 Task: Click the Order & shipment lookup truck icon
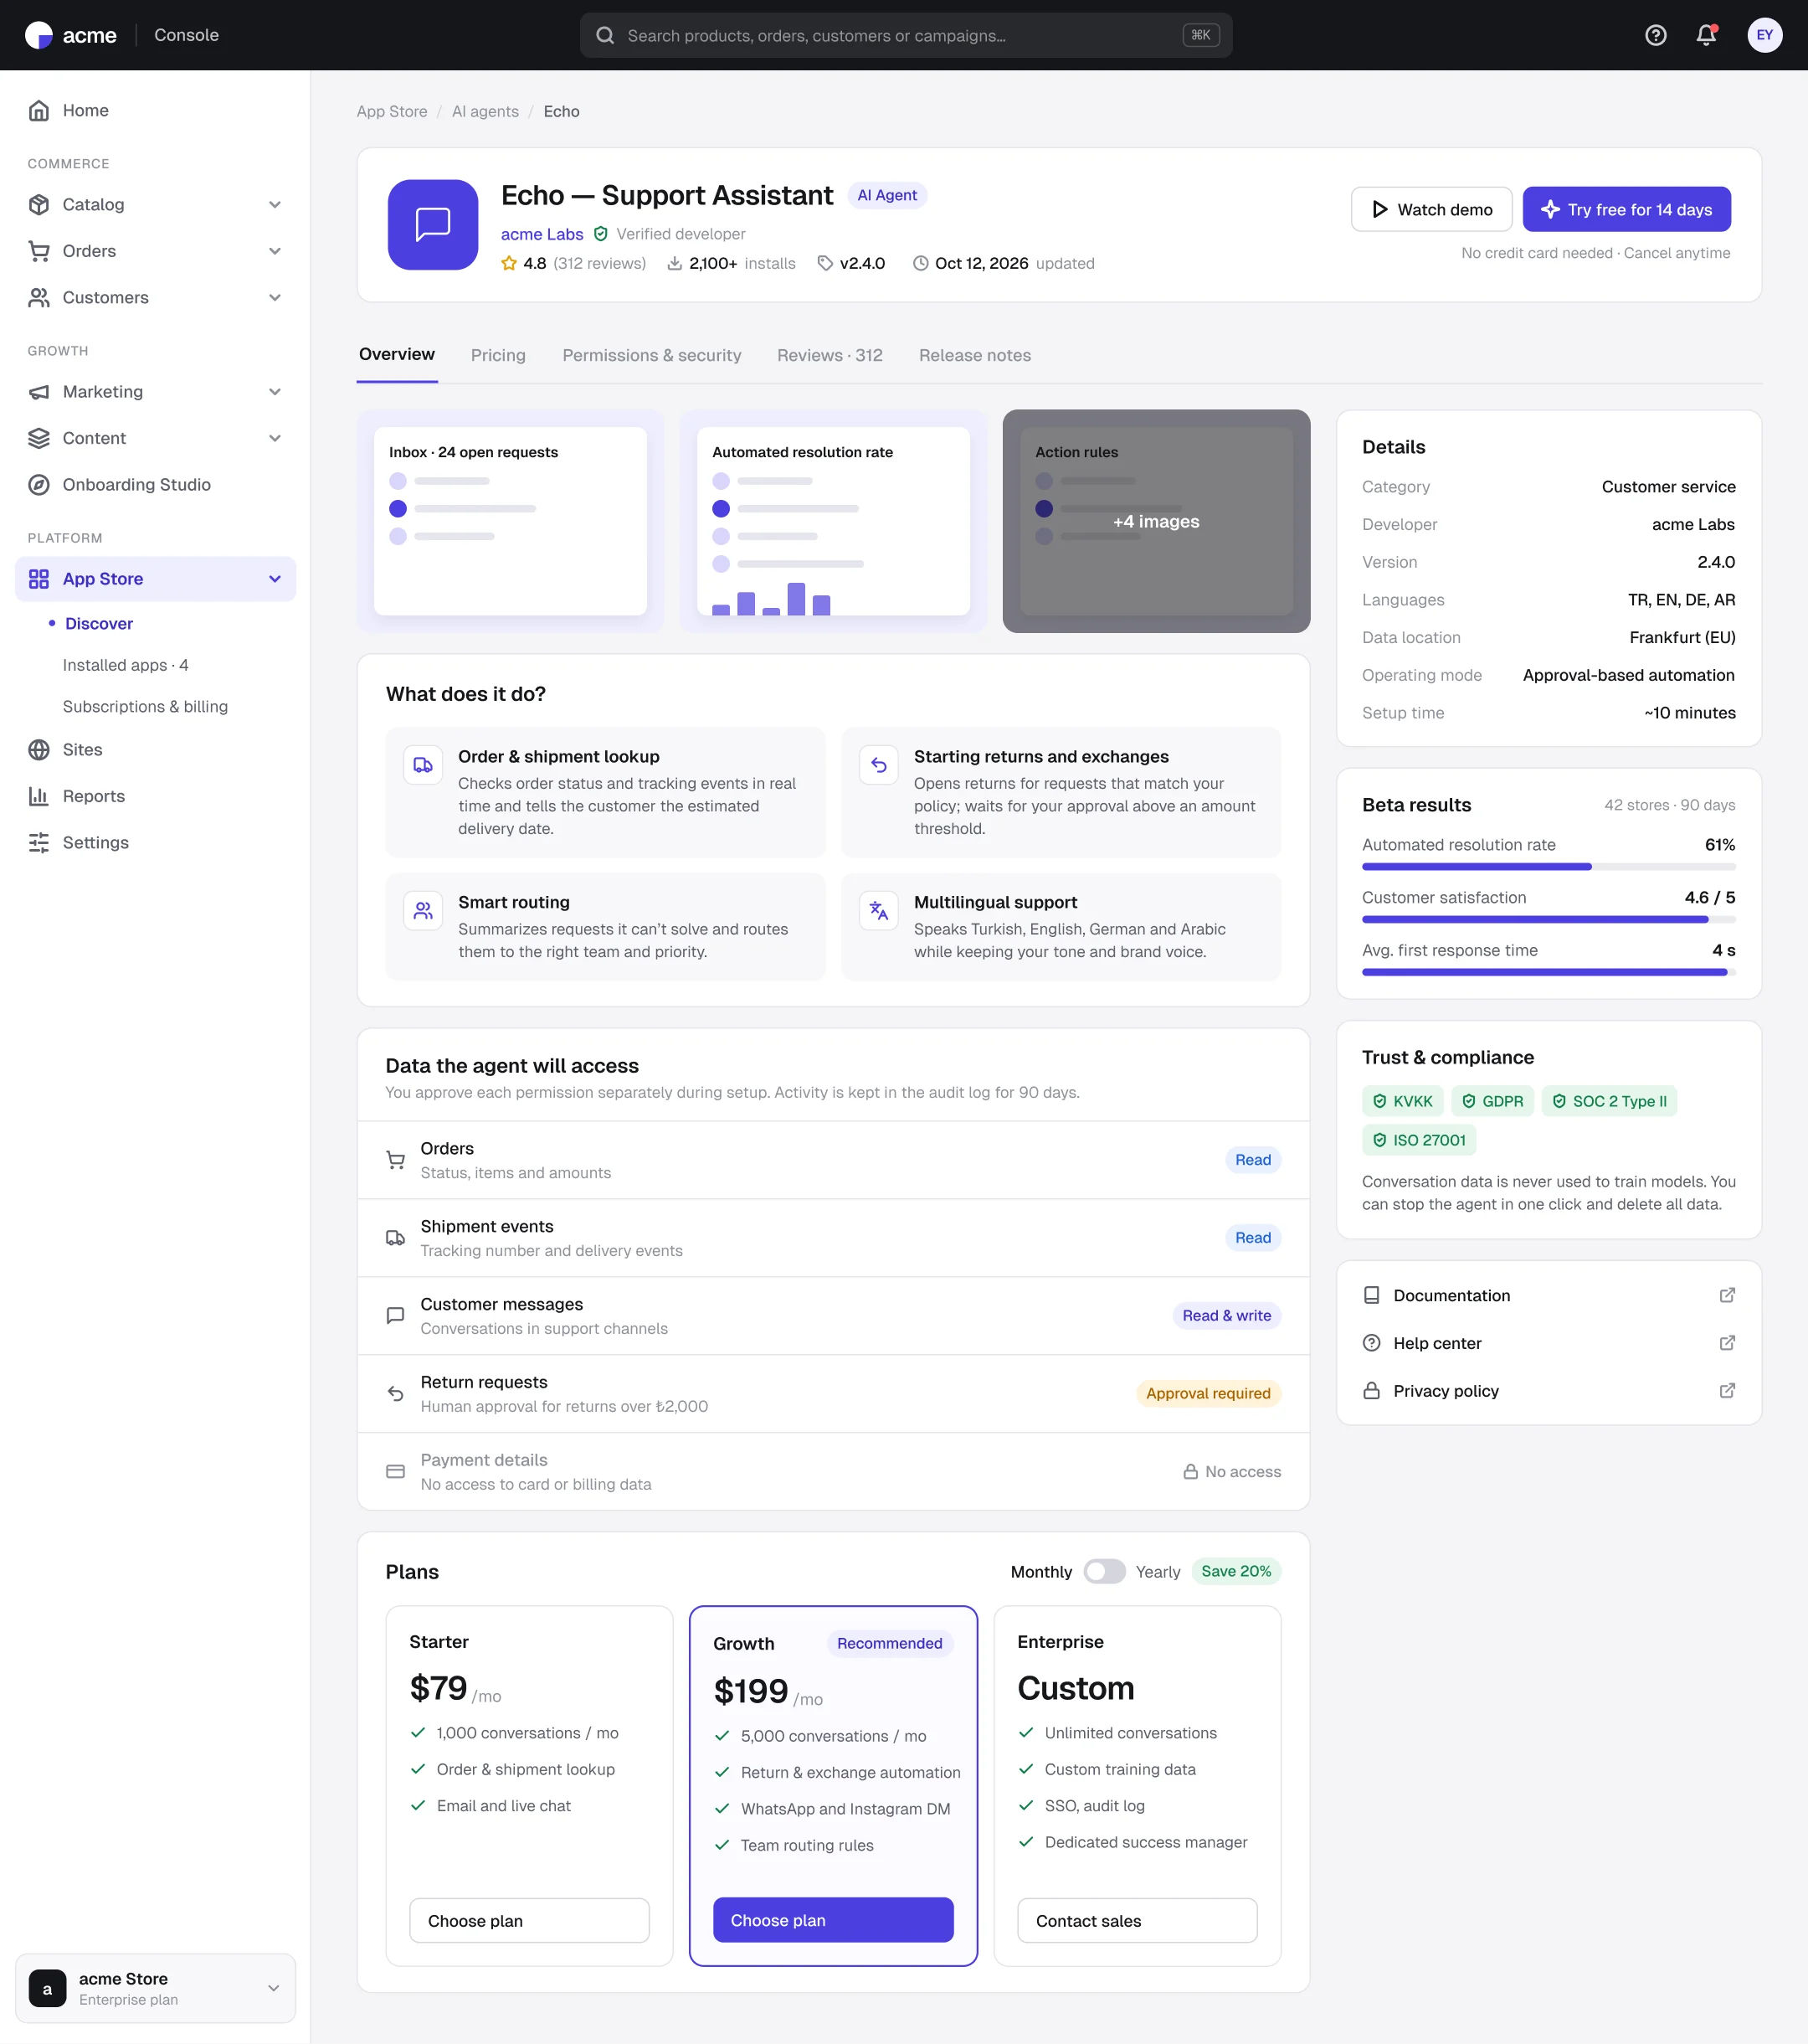pyautogui.click(x=423, y=765)
